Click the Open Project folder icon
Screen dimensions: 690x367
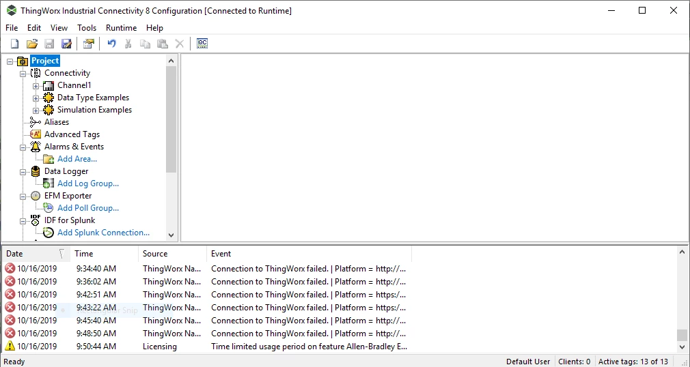(31, 44)
